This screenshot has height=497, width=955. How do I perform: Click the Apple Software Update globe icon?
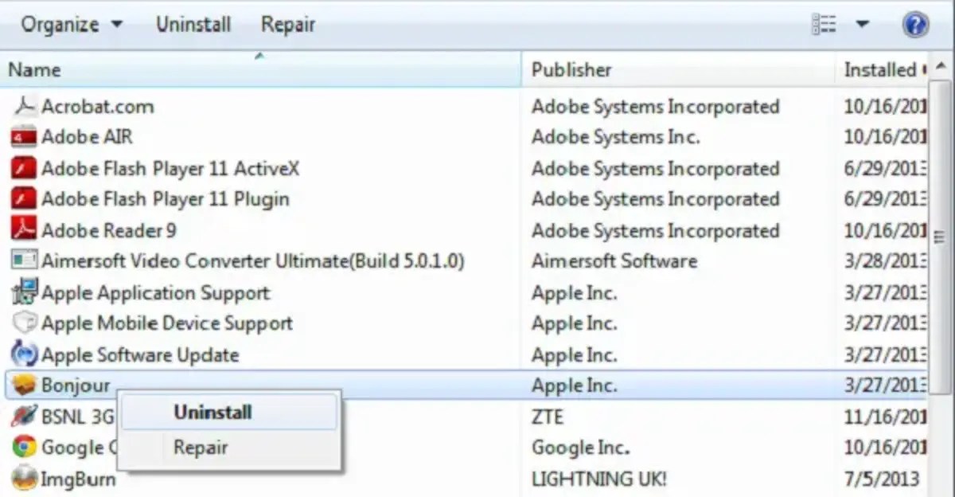coord(23,354)
